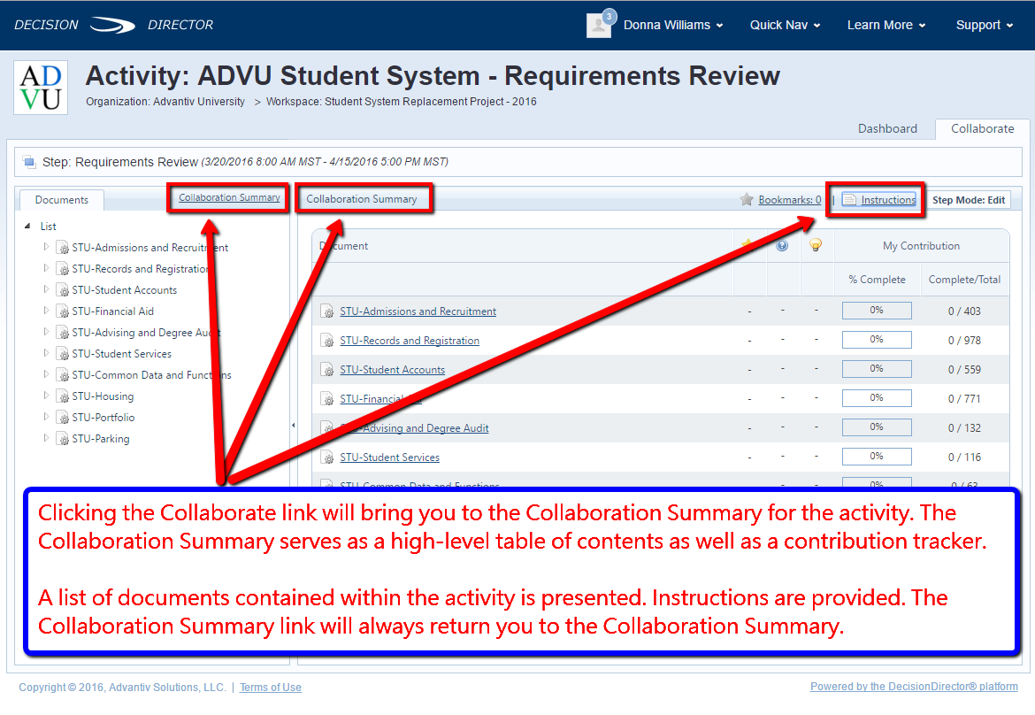The width and height of the screenshot is (1035, 715).
Task: Open STU-Records and Registration document link
Action: (x=410, y=340)
